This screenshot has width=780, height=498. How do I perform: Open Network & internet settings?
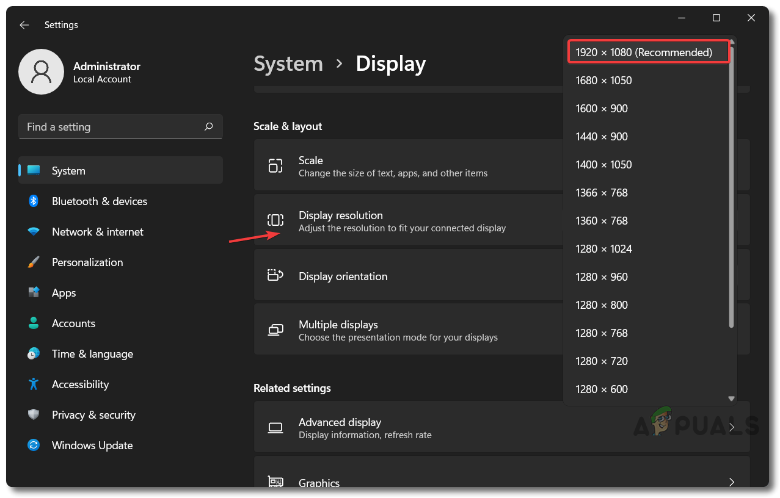coord(97,232)
